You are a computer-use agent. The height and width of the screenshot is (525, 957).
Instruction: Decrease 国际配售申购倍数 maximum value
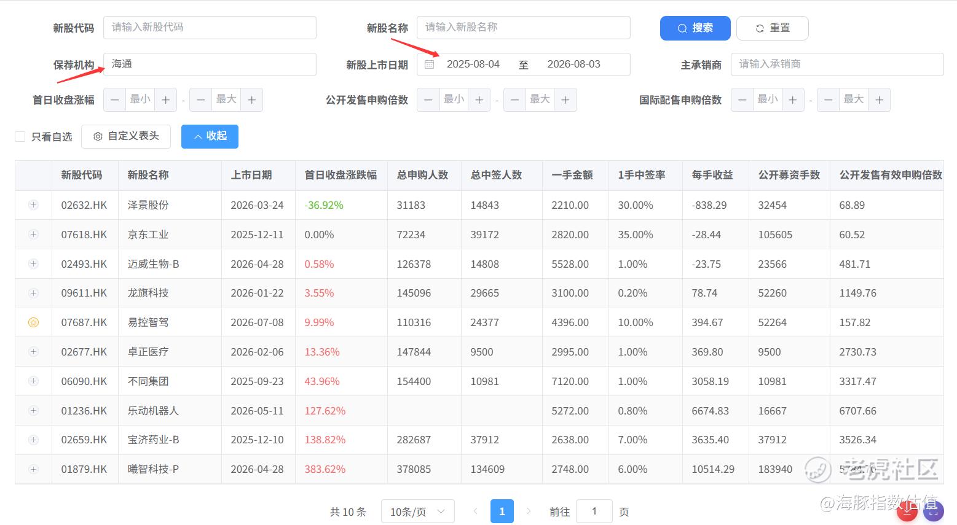(x=829, y=100)
